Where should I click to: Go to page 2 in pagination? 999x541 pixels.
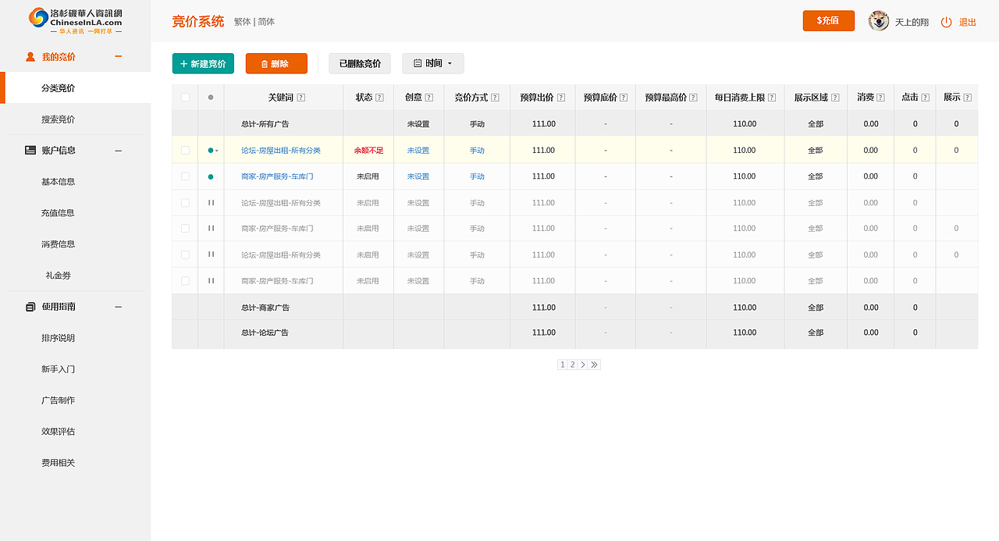[572, 364]
